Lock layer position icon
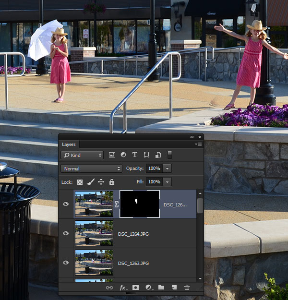 [x=101, y=182]
